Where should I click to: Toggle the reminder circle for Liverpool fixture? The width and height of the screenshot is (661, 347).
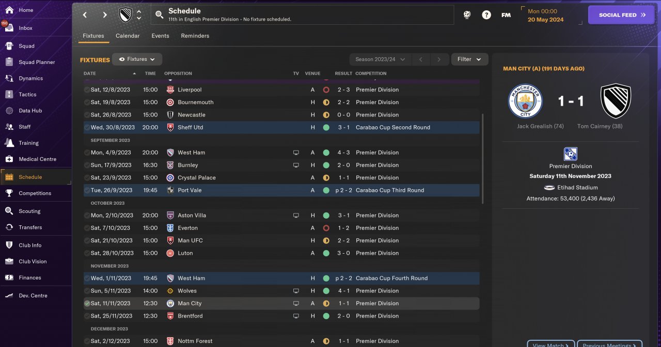(x=87, y=90)
